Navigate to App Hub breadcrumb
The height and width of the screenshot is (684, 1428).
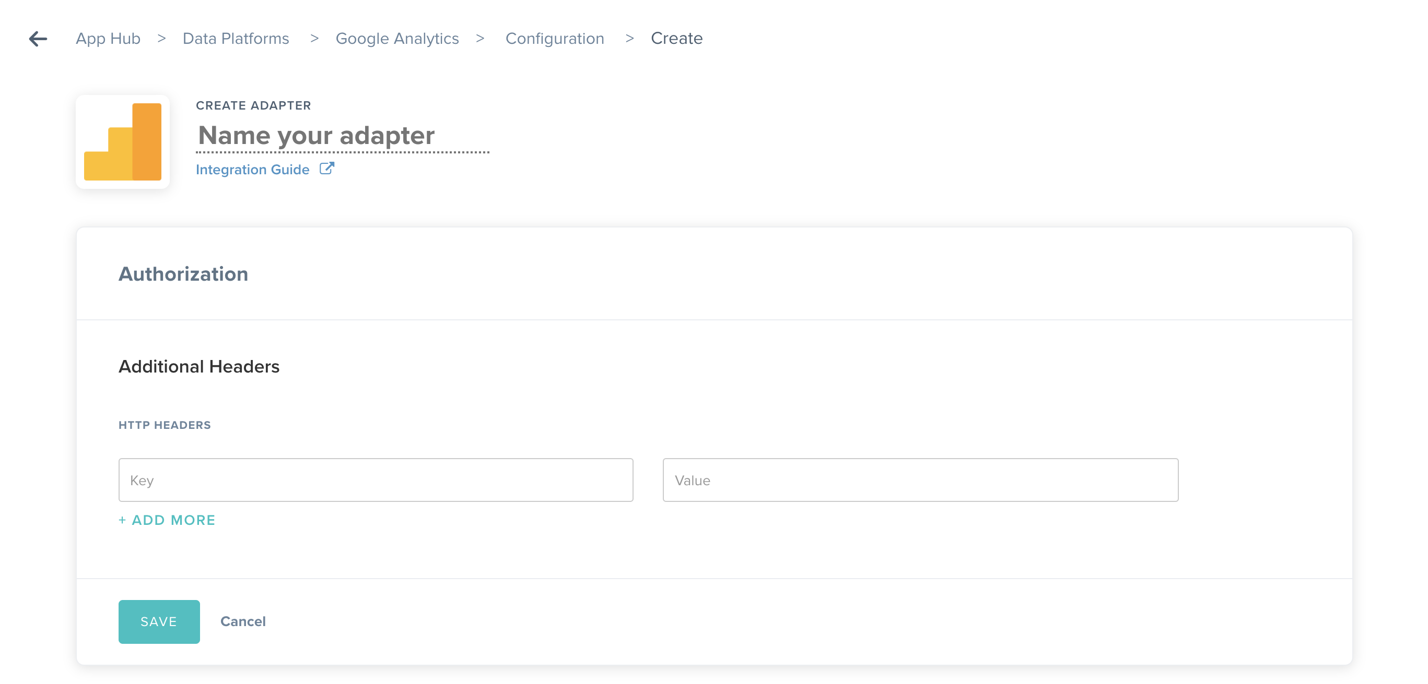tap(108, 38)
